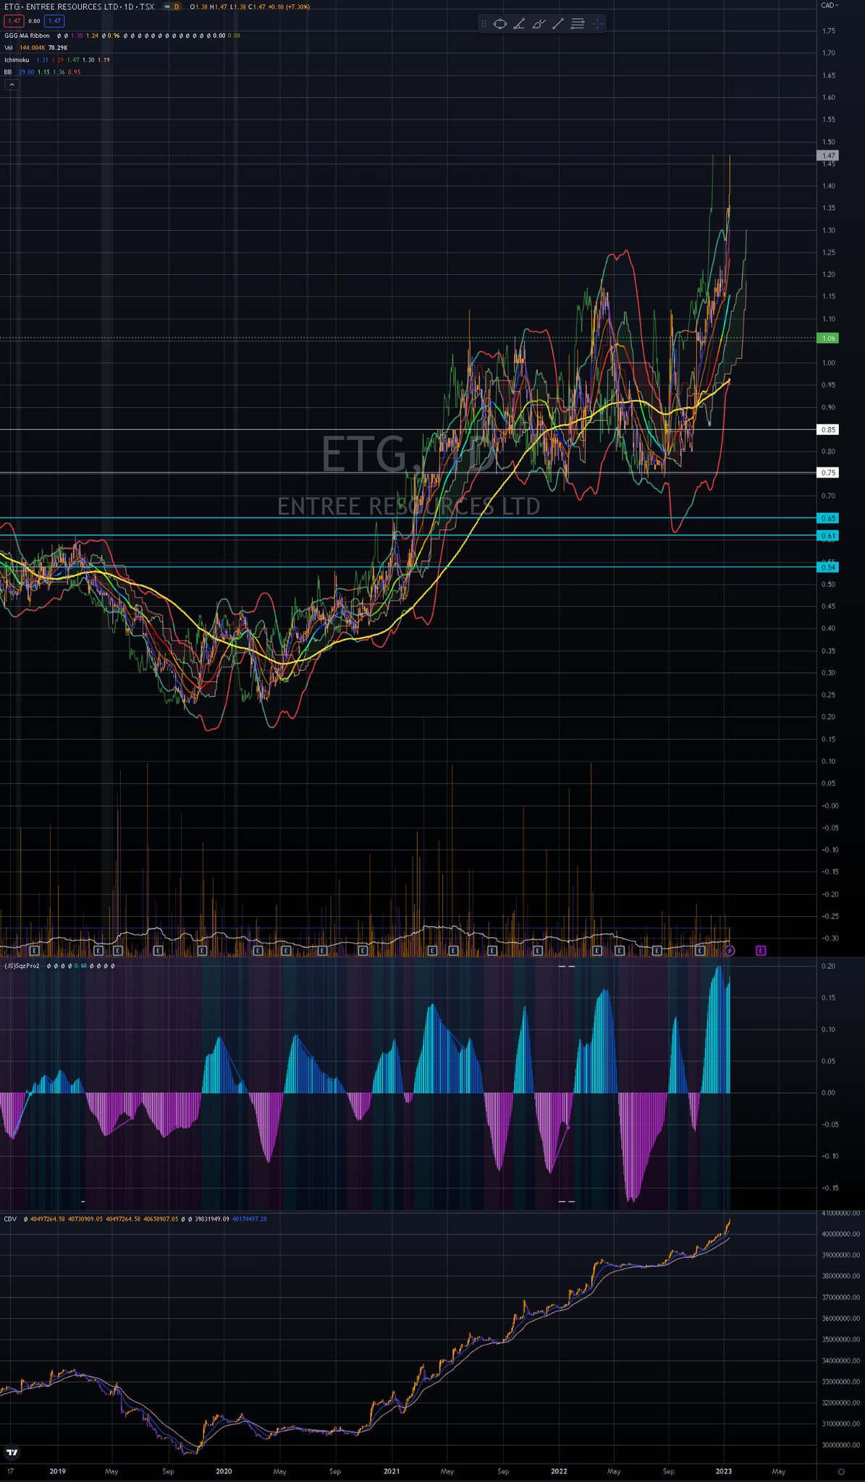
Task: Grab the favorites toolbar drag handle
Action: [484, 24]
